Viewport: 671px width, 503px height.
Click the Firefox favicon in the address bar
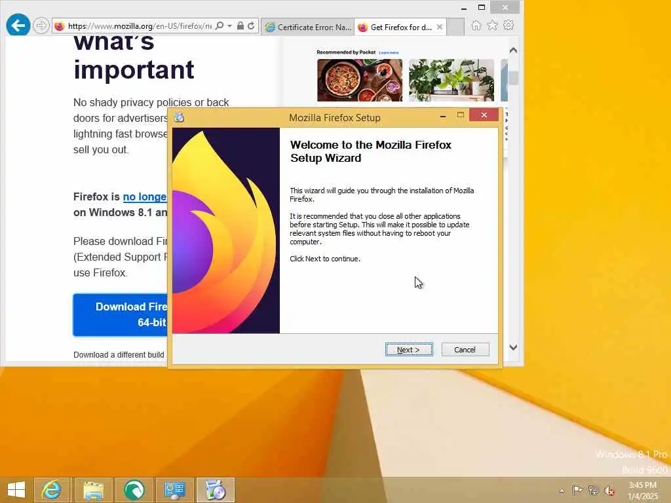pyautogui.click(x=60, y=26)
